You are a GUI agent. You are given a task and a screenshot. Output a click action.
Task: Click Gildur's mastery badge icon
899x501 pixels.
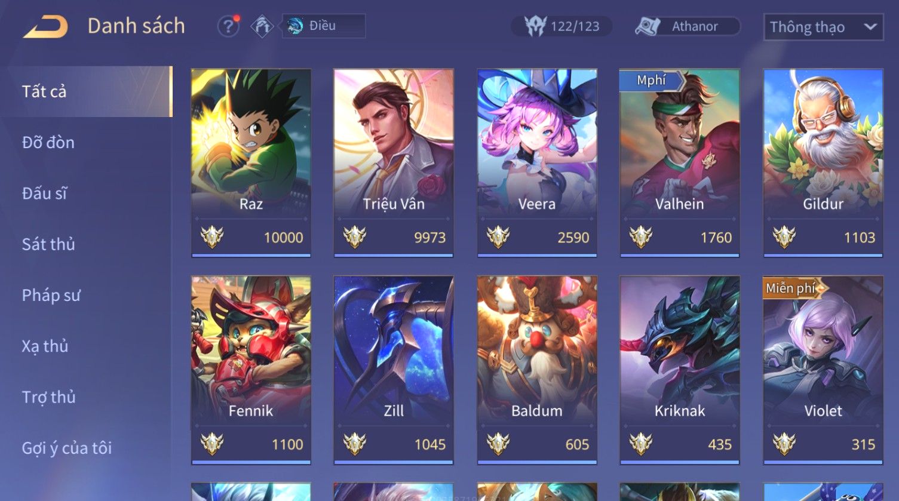coord(784,237)
